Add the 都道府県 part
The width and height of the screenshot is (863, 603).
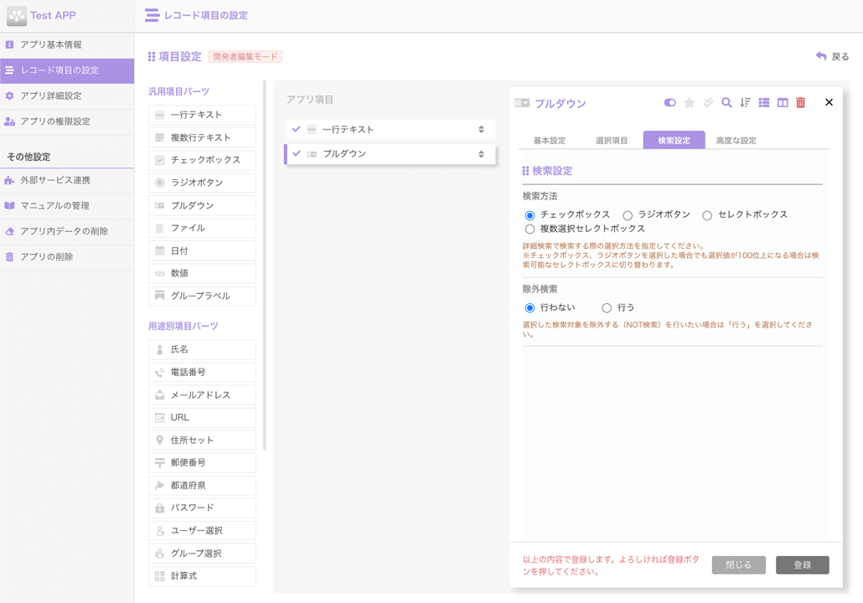point(202,485)
